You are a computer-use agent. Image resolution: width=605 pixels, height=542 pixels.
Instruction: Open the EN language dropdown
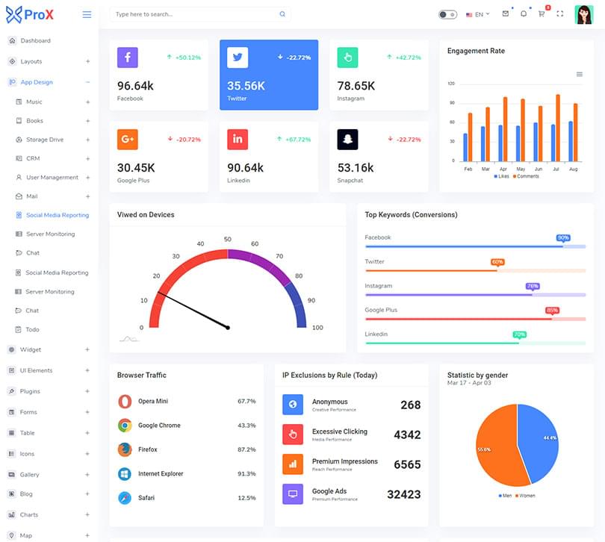point(477,14)
